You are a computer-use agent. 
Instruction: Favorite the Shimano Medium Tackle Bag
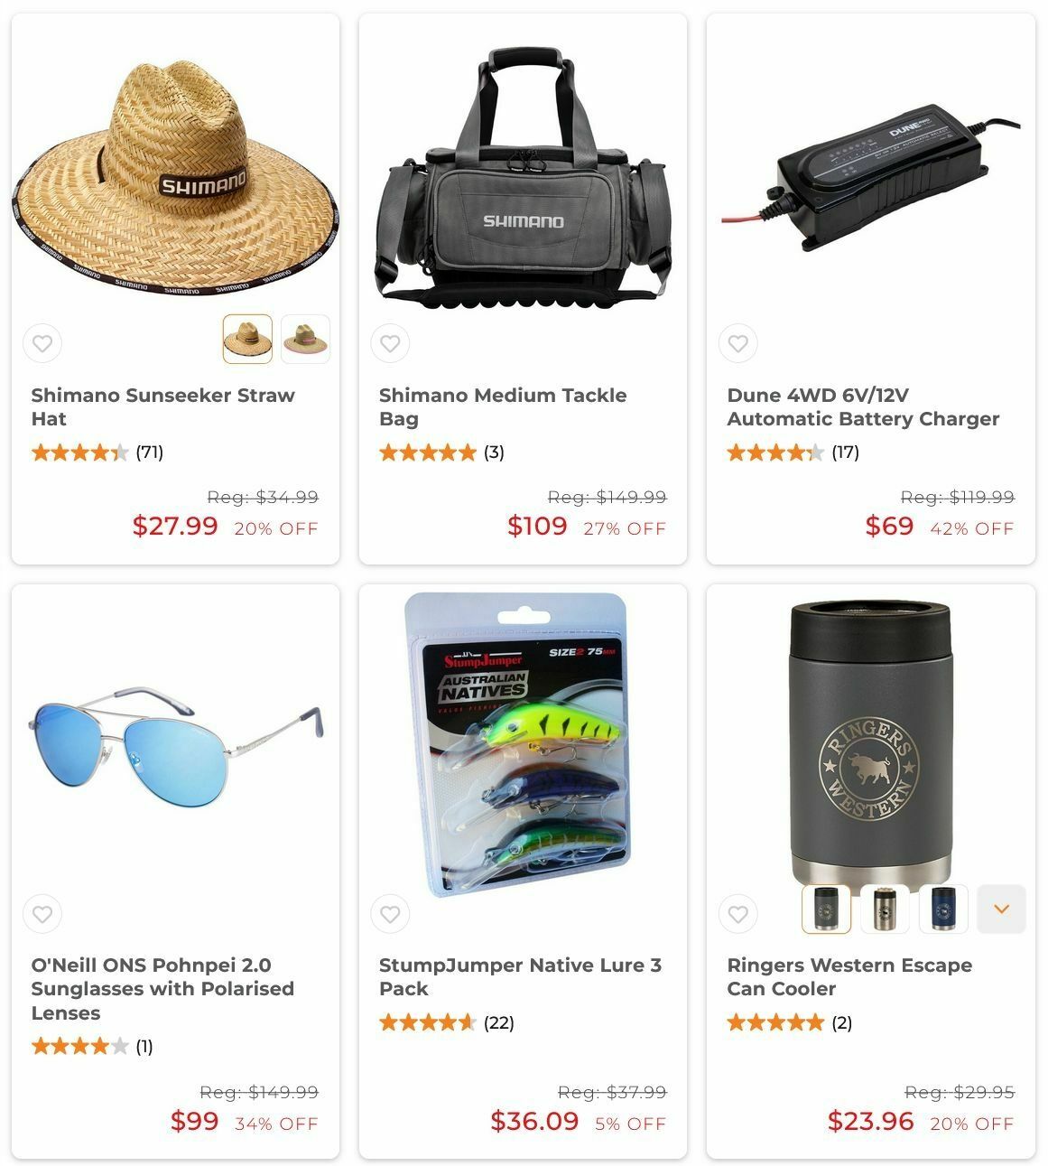click(x=390, y=343)
